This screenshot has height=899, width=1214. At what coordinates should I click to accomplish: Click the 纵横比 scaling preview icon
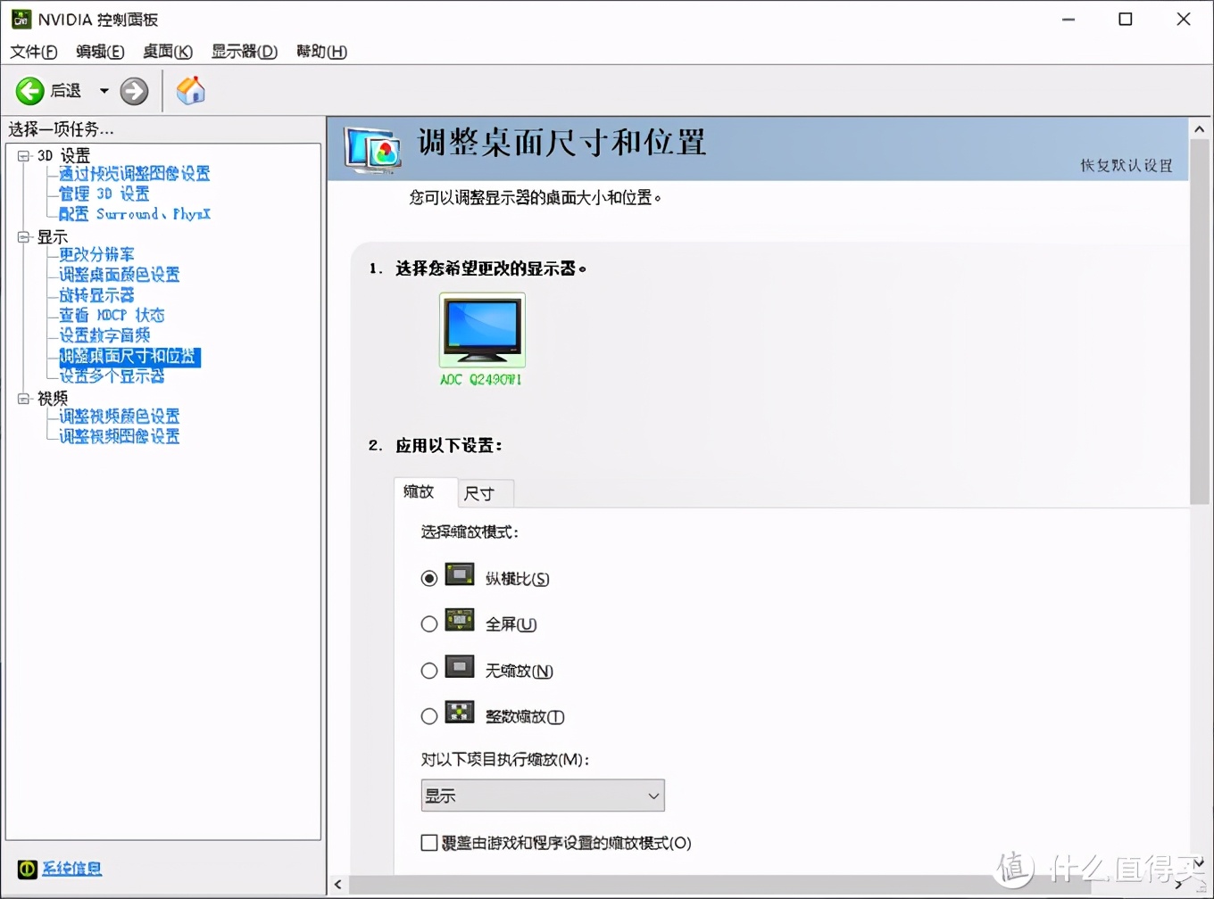[460, 575]
